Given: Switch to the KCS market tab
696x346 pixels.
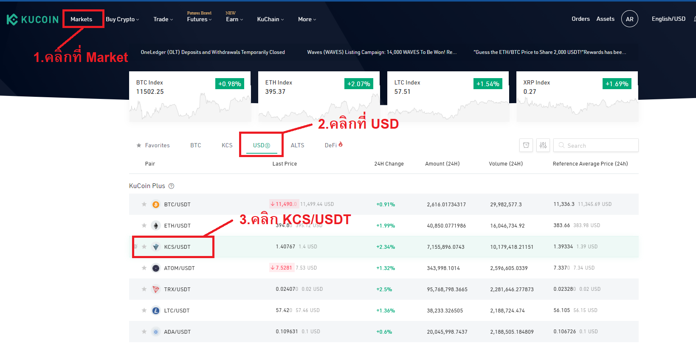Looking at the screenshot, I should pyautogui.click(x=227, y=145).
